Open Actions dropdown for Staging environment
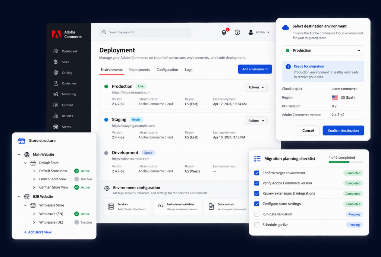Viewport: 381px width, 257px height. [x=256, y=121]
